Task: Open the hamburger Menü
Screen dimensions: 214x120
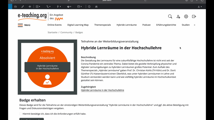Action: point(24,25)
